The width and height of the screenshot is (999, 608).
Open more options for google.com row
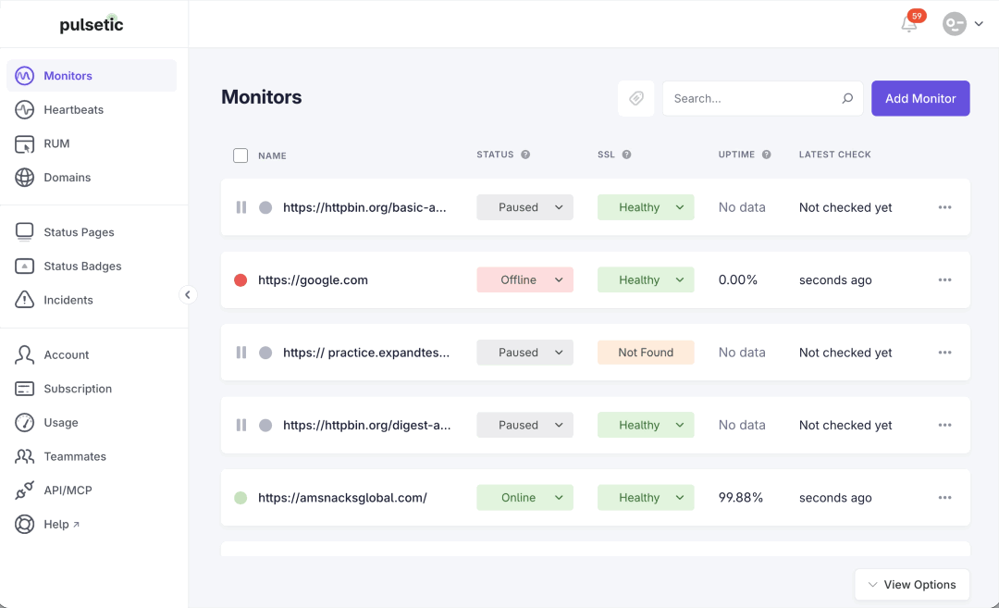pos(944,279)
